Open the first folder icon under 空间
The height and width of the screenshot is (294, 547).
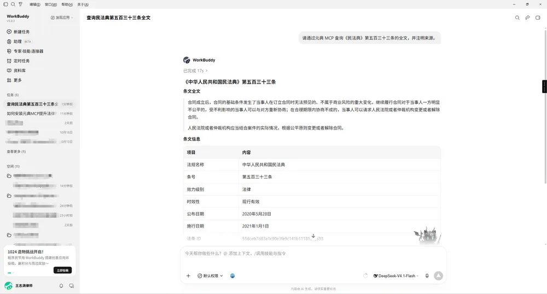point(9,176)
